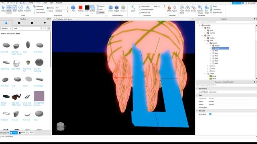Select the place document tab above viewport
The height and width of the screenshot is (144, 257).
pyautogui.click(x=63, y=19)
